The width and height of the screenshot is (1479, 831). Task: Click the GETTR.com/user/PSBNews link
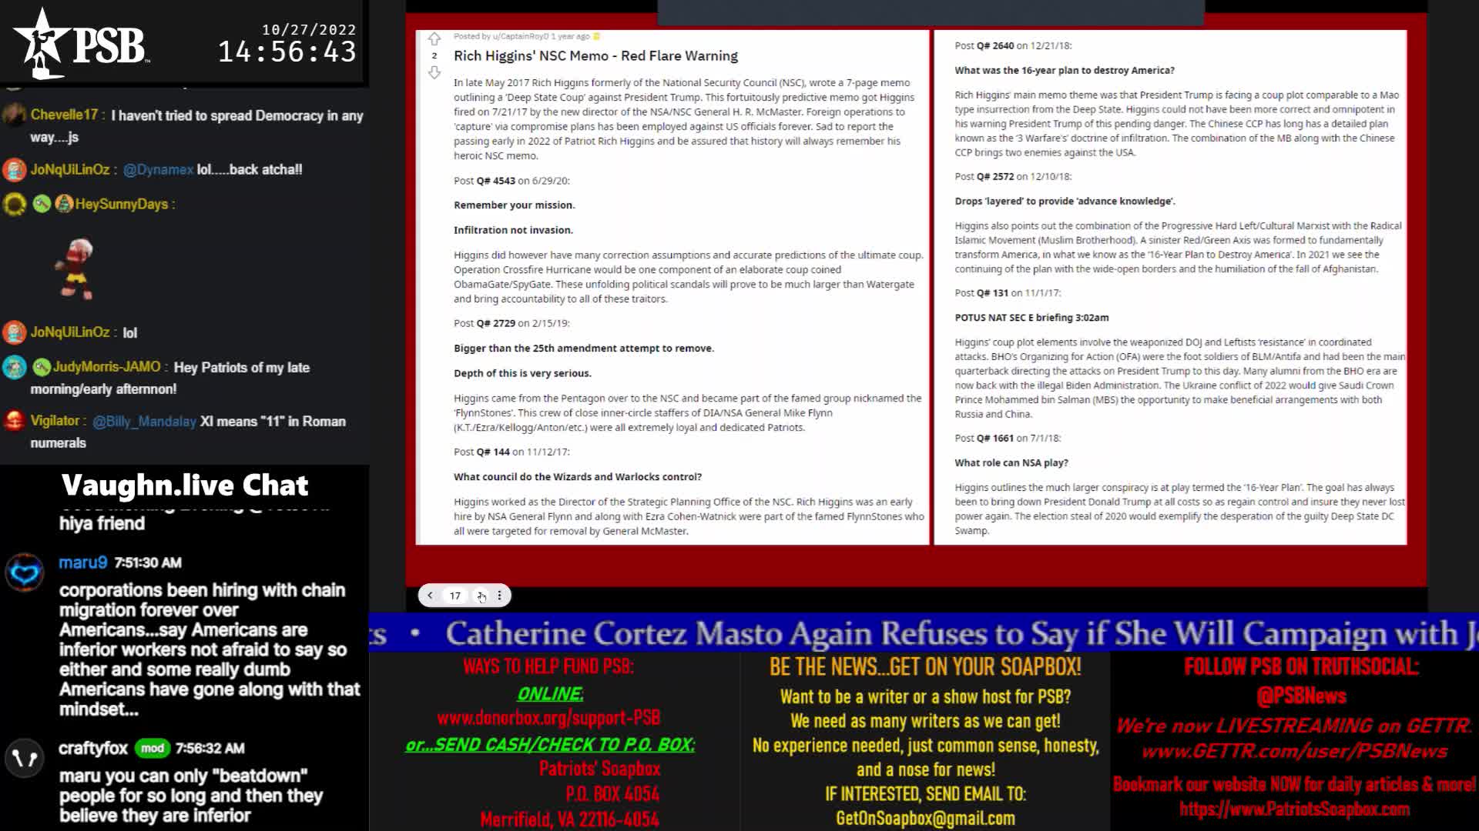tap(1294, 752)
